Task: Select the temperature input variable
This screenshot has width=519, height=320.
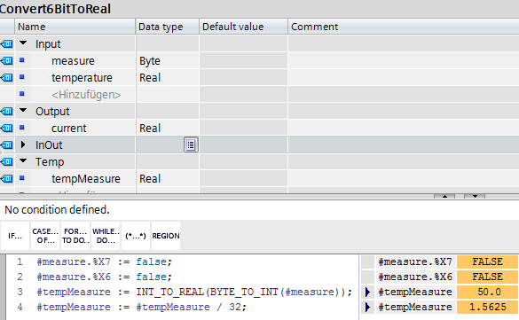Action: tap(82, 78)
